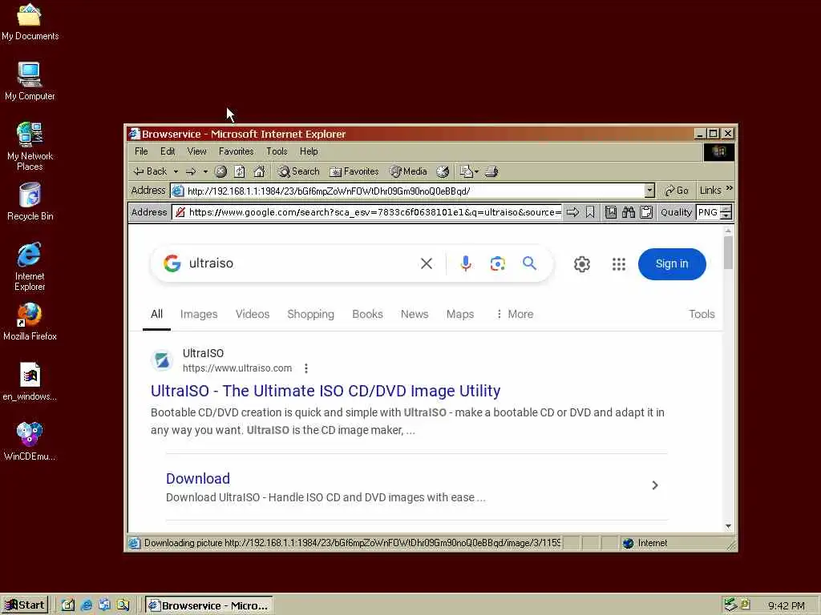The width and height of the screenshot is (821, 615).
Task: Open the Media toolbar button
Action: point(409,171)
